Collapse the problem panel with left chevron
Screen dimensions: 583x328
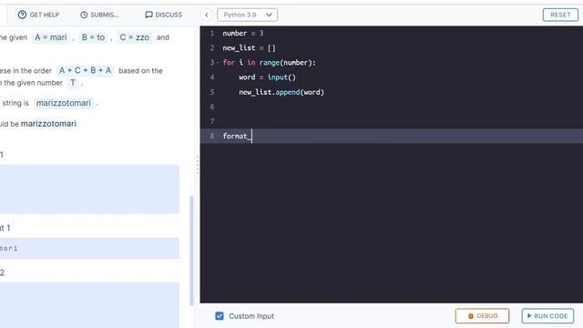(207, 15)
